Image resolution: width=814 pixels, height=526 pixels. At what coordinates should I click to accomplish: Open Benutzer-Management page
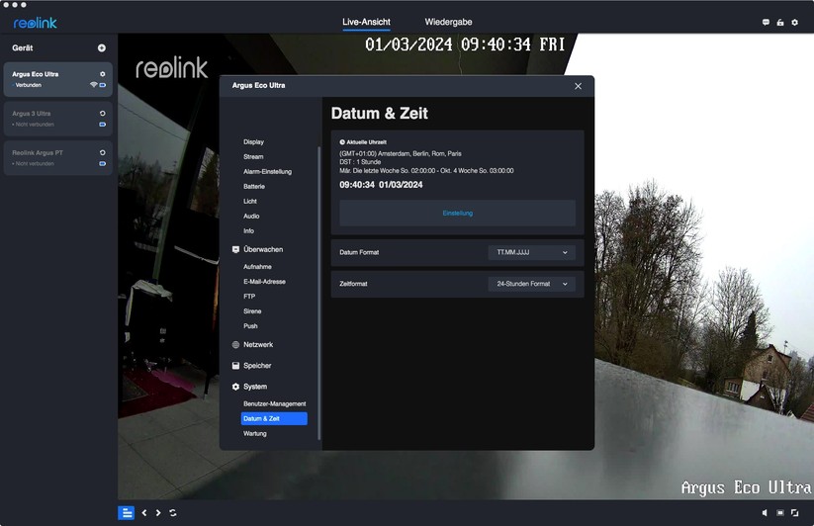tap(275, 403)
